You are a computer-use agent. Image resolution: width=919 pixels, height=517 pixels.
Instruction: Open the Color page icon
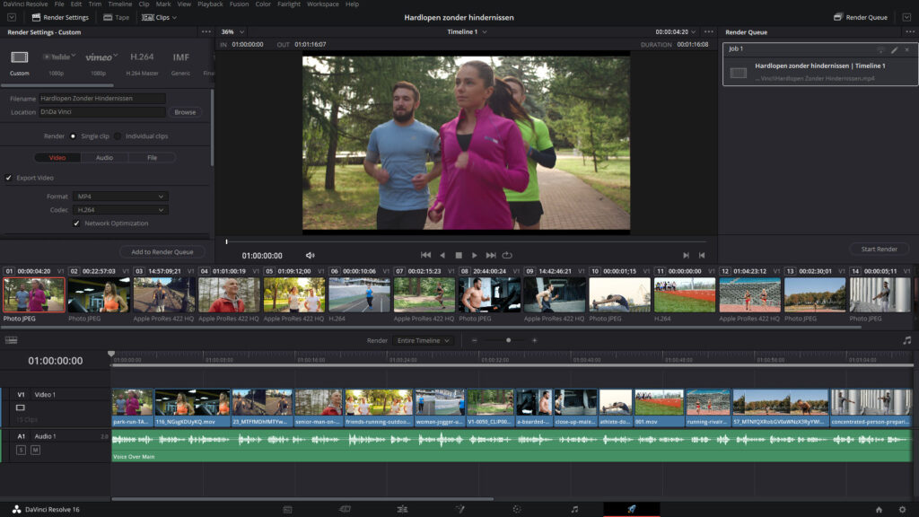click(517, 510)
